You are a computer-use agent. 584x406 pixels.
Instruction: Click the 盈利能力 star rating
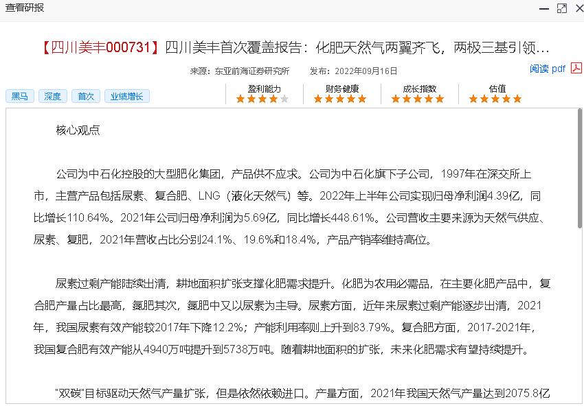(x=262, y=99)
